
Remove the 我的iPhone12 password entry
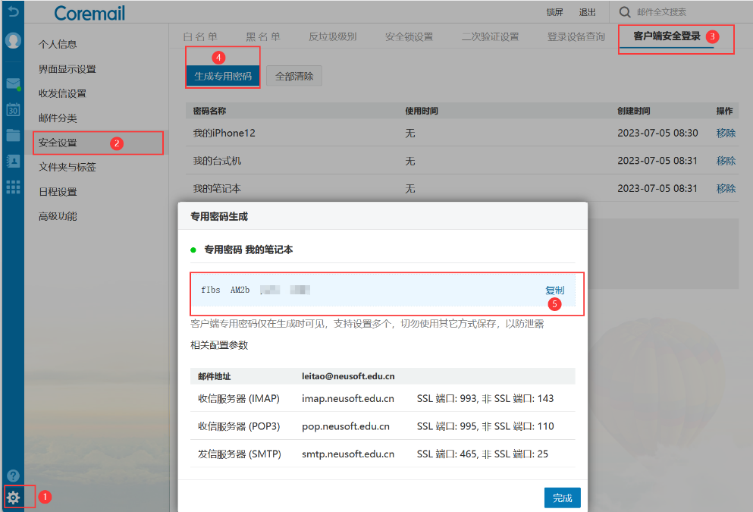pyautogui.click(x=726, y=133)
